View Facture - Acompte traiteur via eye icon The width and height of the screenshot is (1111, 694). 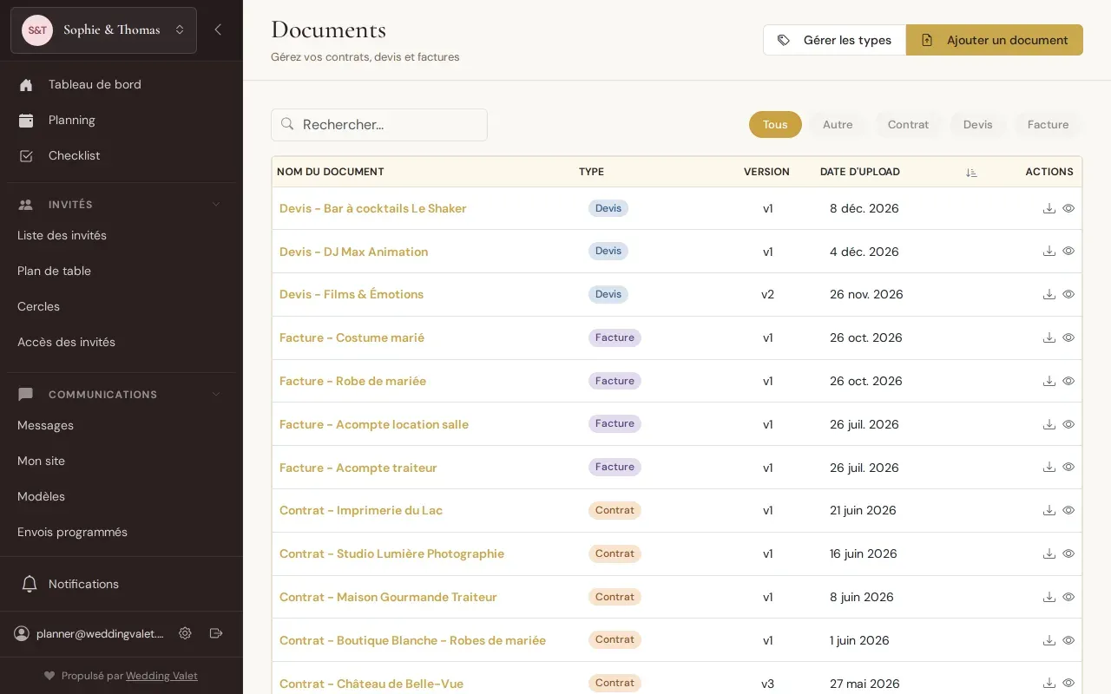(1068, 467)
